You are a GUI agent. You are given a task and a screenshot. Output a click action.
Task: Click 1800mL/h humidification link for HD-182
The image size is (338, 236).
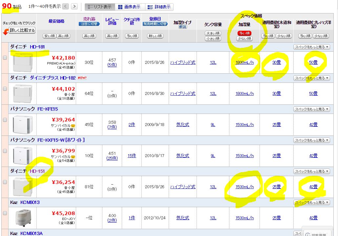click(244, 94)
